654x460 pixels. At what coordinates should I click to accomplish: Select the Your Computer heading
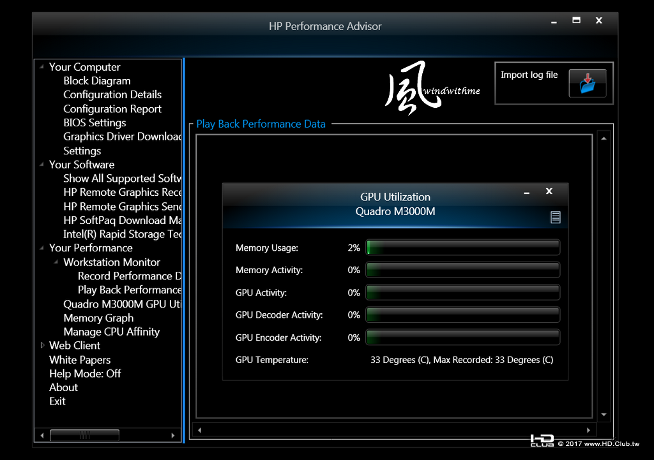click(85, 66)
